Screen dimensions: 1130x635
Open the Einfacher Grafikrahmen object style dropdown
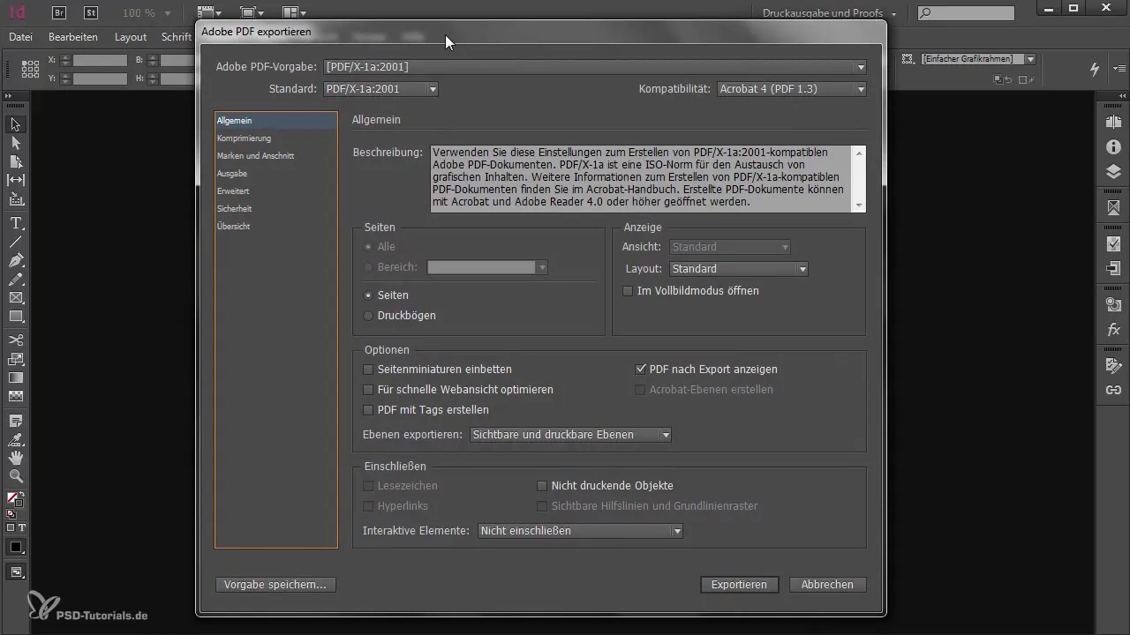point(977,59)
